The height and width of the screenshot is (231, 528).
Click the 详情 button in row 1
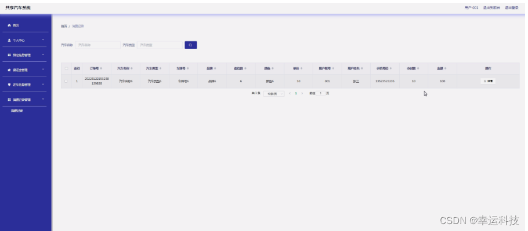[x=488, y=81]
